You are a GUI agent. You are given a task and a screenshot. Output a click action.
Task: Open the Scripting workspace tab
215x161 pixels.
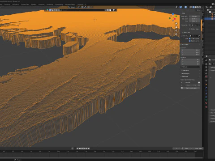click(x=80, y=4)
